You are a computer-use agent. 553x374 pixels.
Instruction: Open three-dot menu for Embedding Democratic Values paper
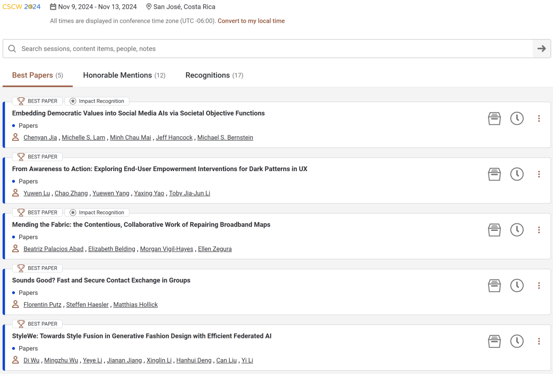tap(539, 119)
